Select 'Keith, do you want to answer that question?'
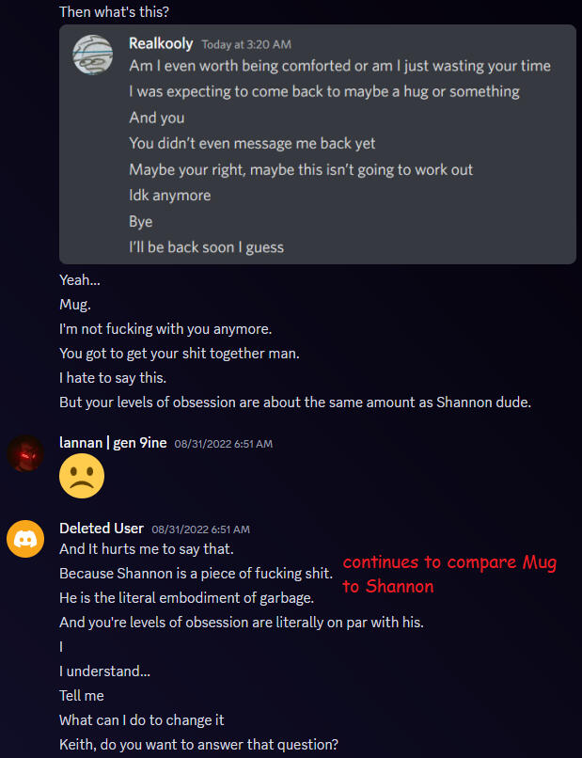This screenshot has width=582, height=758. 198,745
